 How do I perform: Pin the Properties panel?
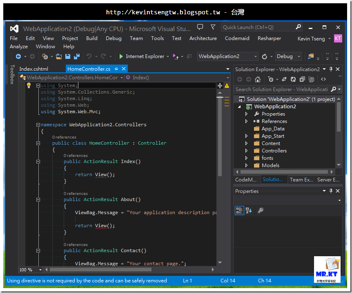[x=331, y=191]
